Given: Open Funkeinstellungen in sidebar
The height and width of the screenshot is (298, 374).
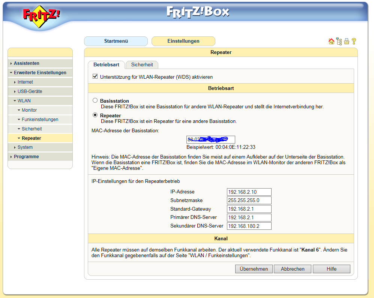Looking at the screenshot, I should [40, 120].
